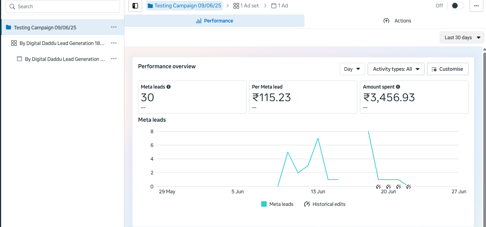Image resolution: width=486 pixels, height=227 pixels.
Task: Open more options for Testing Campaign row
Action: coord(114,27)
